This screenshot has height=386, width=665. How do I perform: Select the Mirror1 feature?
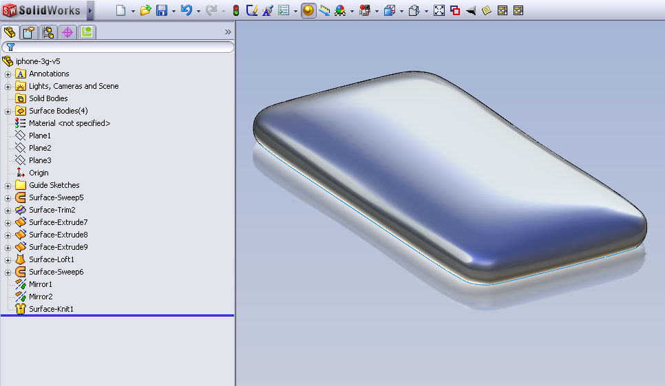point(41,284)
